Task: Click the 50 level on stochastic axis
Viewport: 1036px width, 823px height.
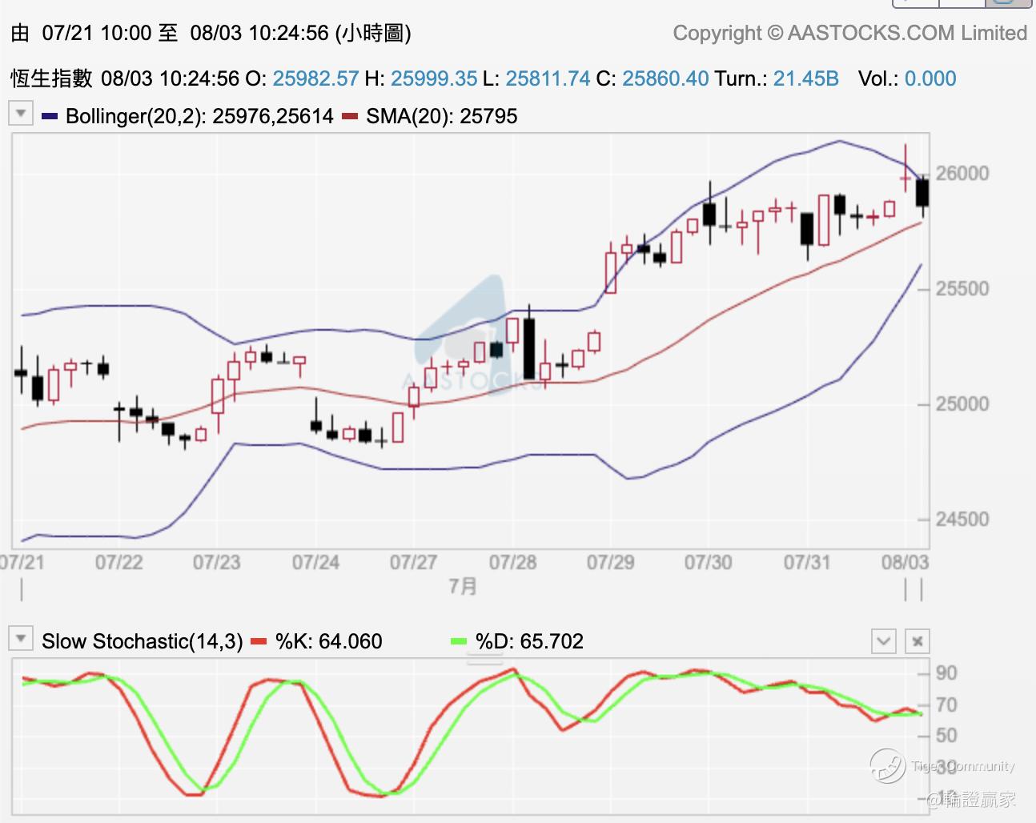Action: (x=946, y=735)
